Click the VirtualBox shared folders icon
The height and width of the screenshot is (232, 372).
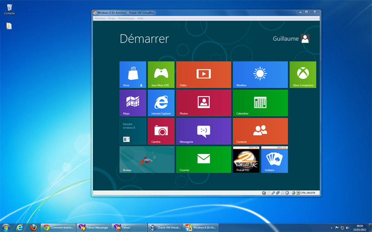point(282,193)
